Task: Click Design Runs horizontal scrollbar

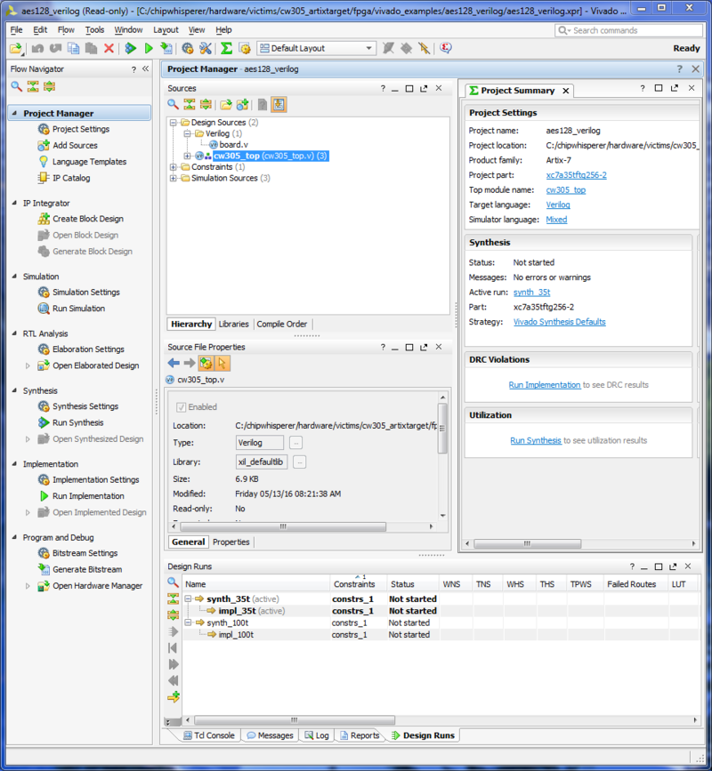Action: (295, 719)
